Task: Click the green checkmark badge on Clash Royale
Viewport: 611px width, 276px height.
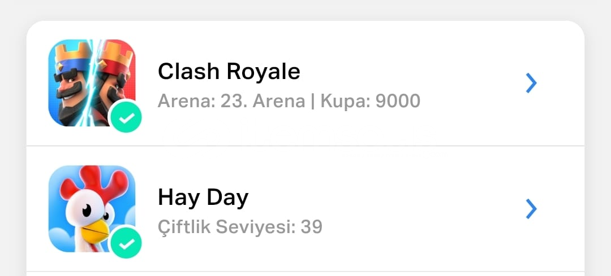Action: pyautogui.click(x=125, y=116)
